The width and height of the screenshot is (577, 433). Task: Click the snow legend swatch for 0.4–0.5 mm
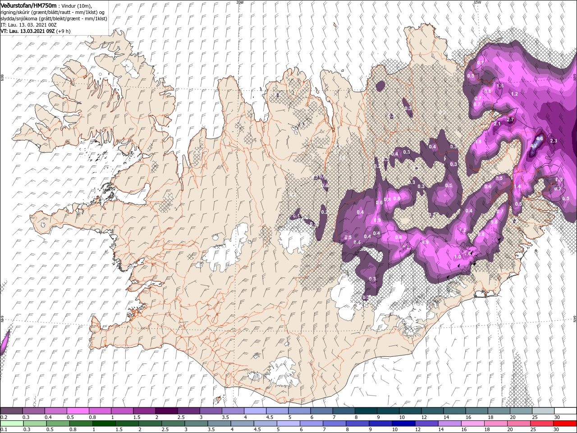(x=55, y=411)
